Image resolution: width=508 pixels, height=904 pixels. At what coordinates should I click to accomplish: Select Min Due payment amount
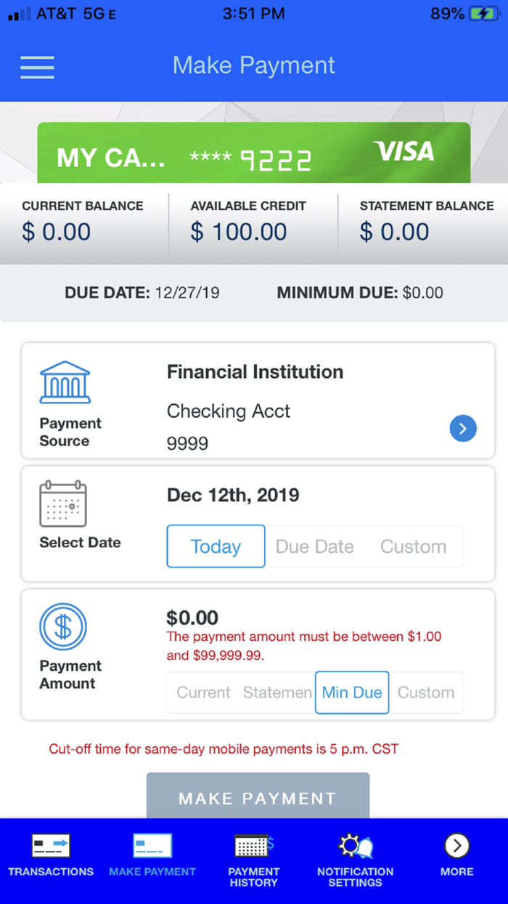[352, 693]
